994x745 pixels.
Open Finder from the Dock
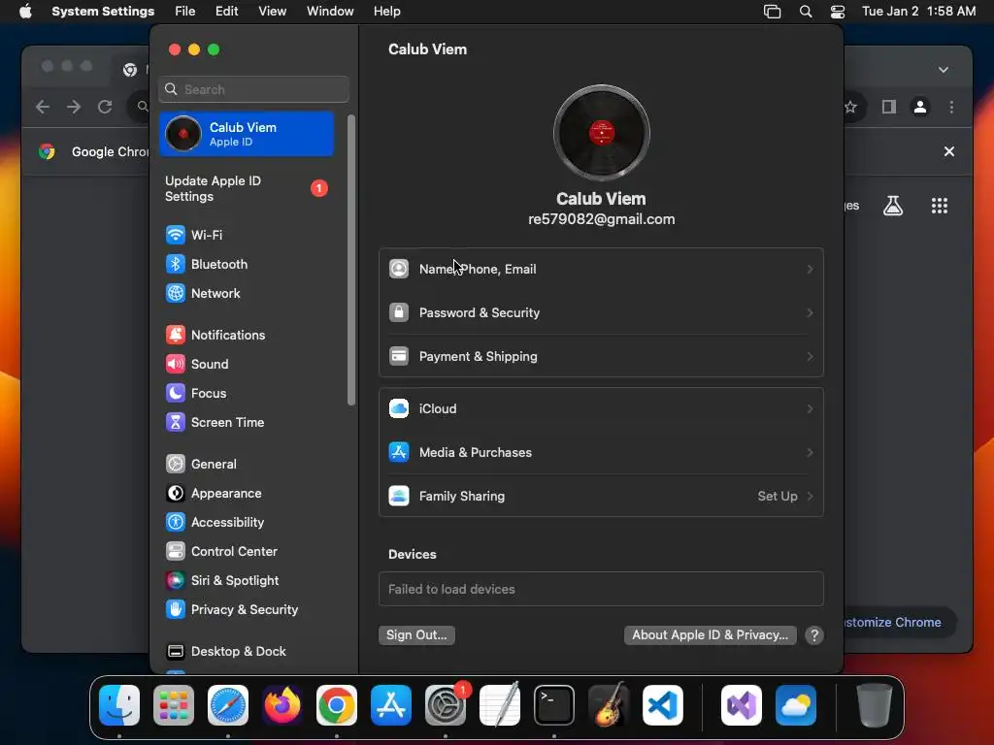point(119,705)
